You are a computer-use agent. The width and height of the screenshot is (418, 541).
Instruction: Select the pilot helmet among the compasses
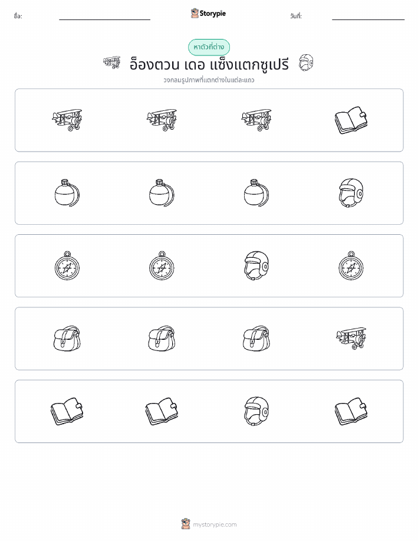pyautogui.click(x=256, y=265)
